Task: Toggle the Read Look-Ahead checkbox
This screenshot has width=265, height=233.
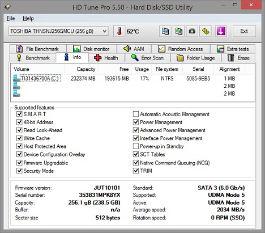Action: (x=19, y=130)
